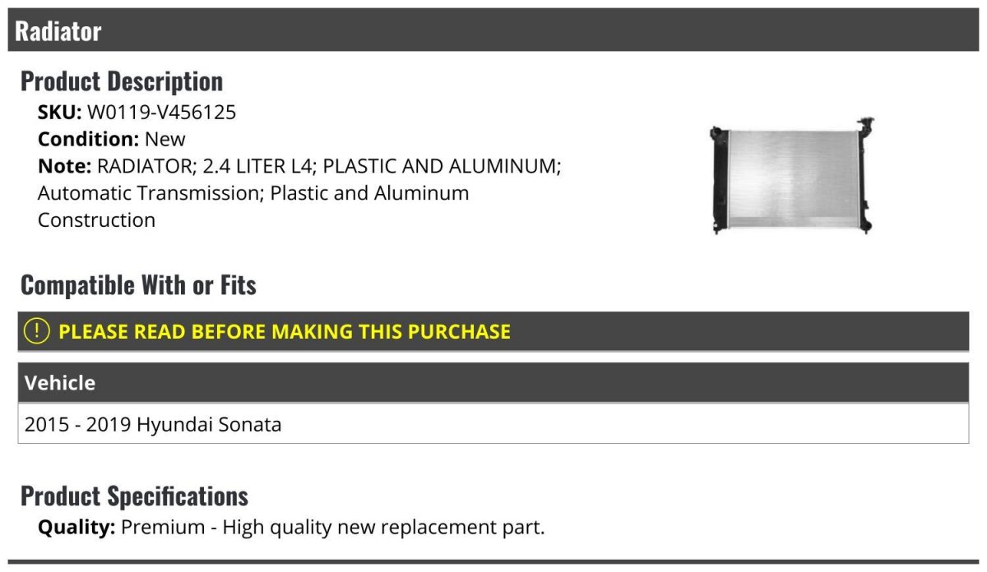The image size is (987, 572).
Task: Click the Quality: Premium specification line
Action: point(291,527)
